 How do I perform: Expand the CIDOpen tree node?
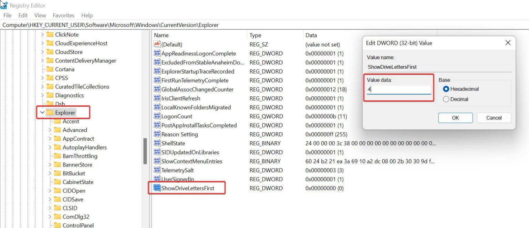[x=50, y=191]
